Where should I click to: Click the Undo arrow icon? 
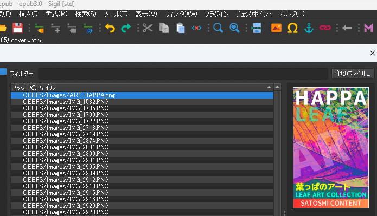point(110,28)
